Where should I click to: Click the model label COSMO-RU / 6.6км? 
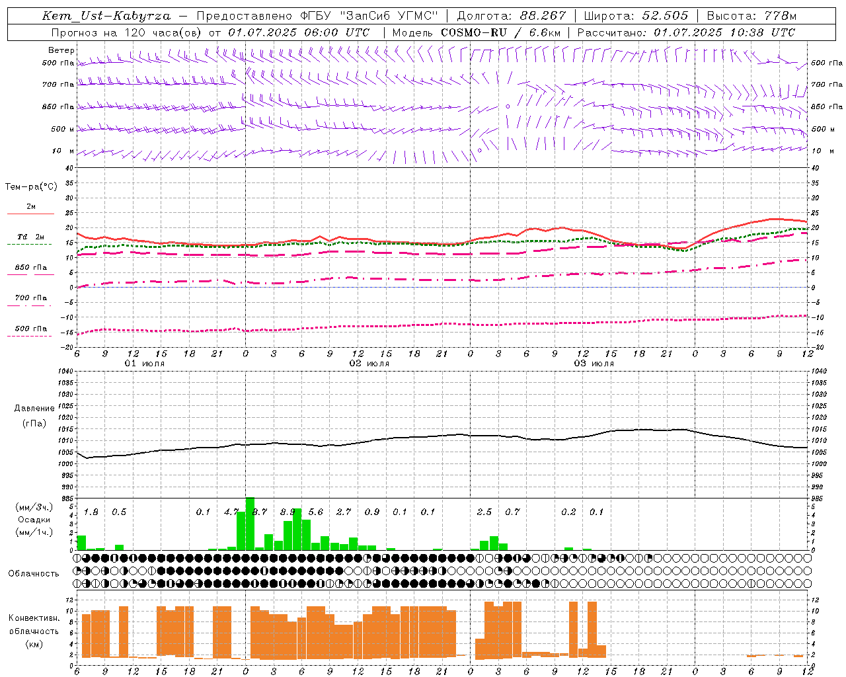click(500, 32)
